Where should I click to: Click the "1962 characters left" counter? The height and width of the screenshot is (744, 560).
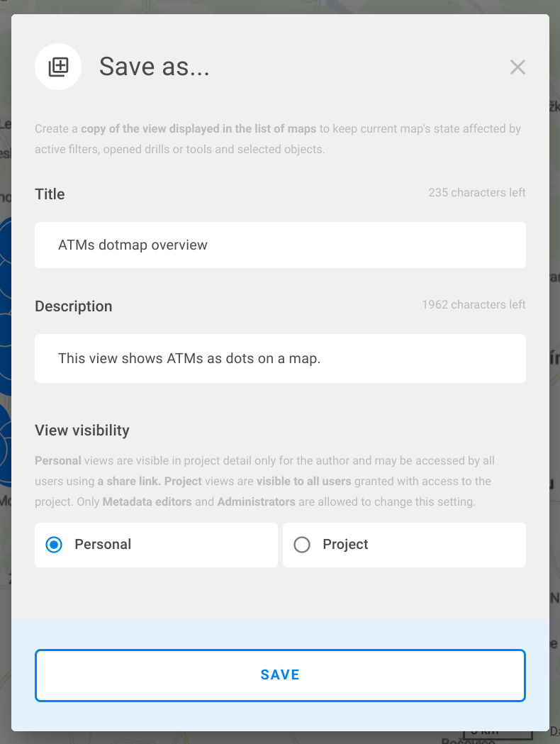[x=474, y=305]
